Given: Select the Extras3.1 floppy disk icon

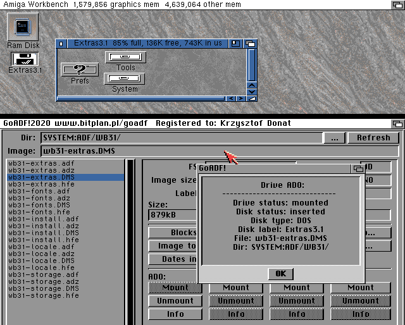Looking at the screenshot, I should [x=25, y=59].
